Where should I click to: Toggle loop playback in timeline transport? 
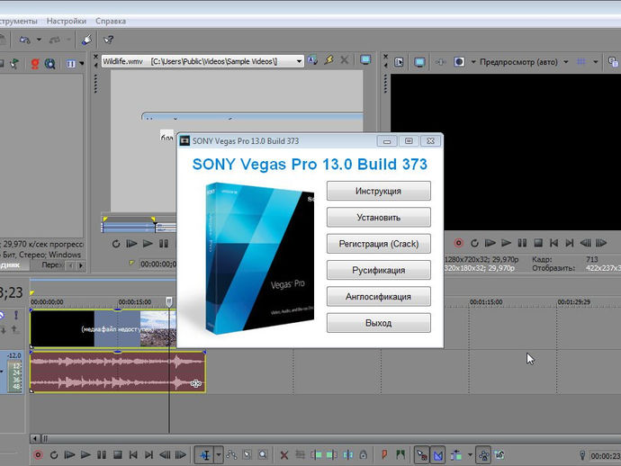coord(54,455)
